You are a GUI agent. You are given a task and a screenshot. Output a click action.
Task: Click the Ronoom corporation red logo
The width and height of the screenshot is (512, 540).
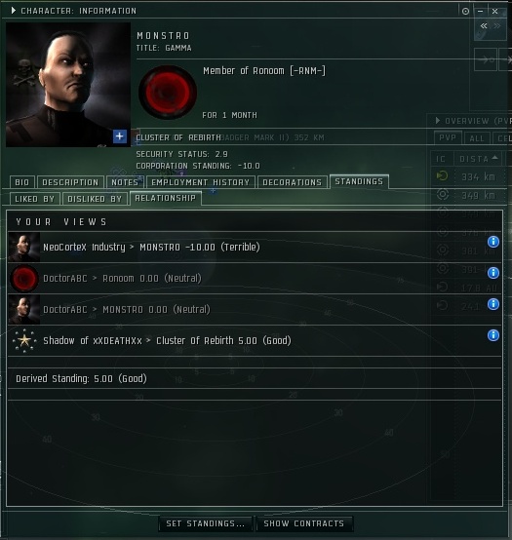click(x=168, y=93)
